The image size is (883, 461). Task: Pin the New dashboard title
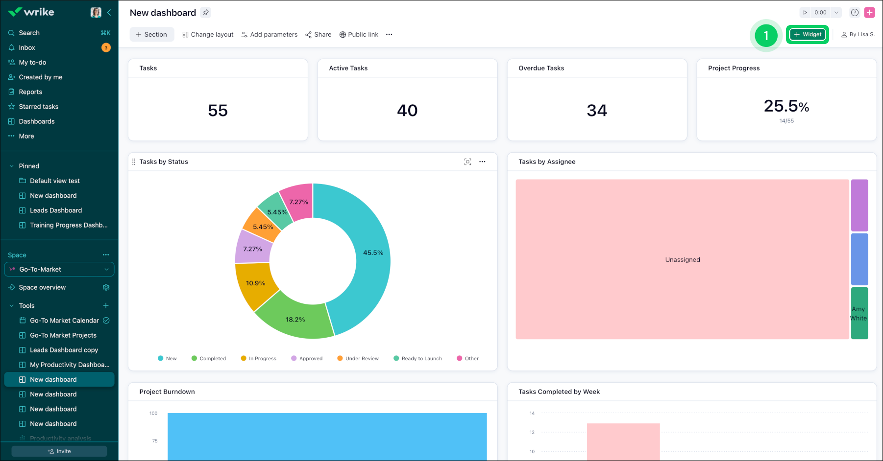pyautogui.click(x=206, y=13)
